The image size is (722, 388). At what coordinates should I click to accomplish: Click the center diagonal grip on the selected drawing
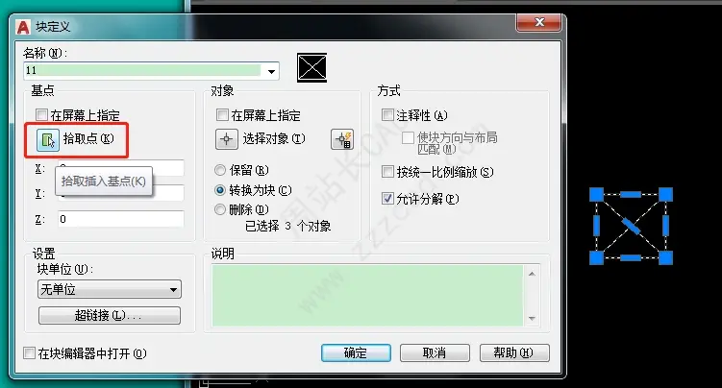(631, 226)
